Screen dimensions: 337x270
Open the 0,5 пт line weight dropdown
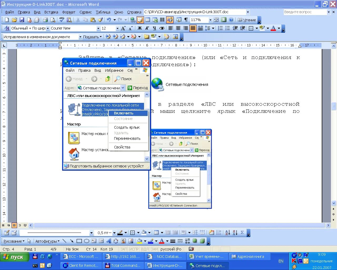[114, 233]
